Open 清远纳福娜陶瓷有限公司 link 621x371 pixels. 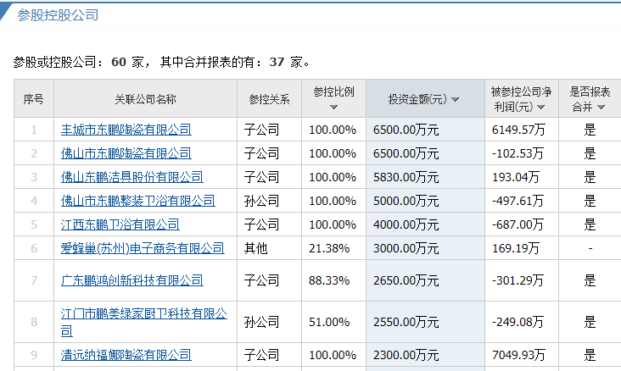click(x=126, y=355)
